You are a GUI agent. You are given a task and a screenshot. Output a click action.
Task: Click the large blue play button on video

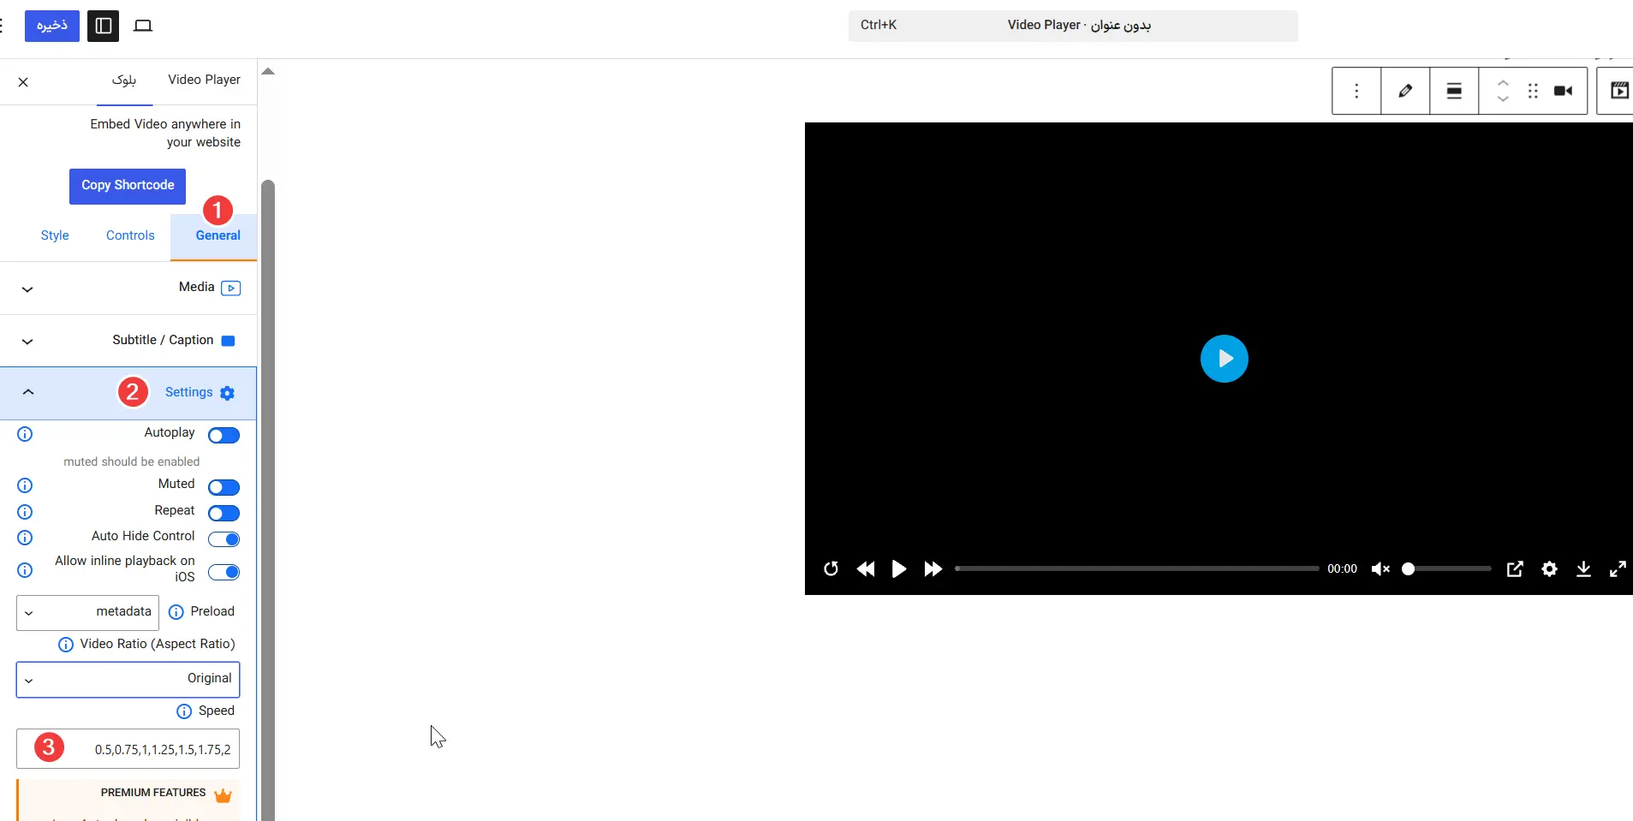(1224, 359)
